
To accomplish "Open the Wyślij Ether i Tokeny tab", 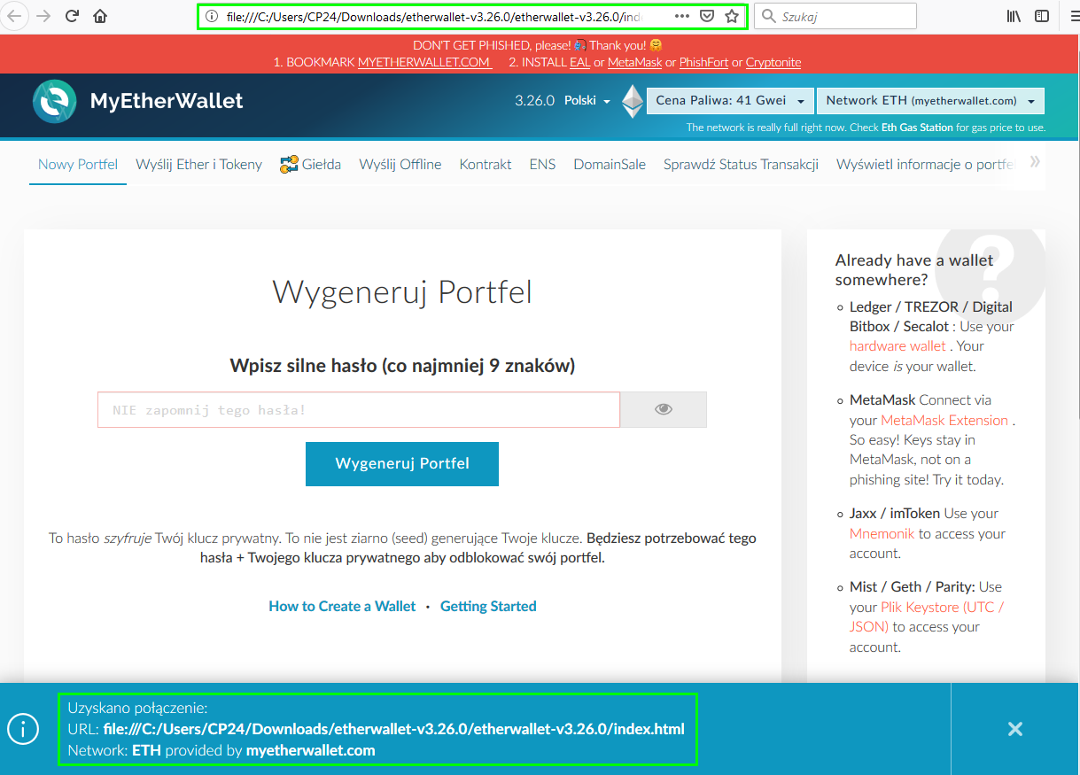I will click(199, 165).
